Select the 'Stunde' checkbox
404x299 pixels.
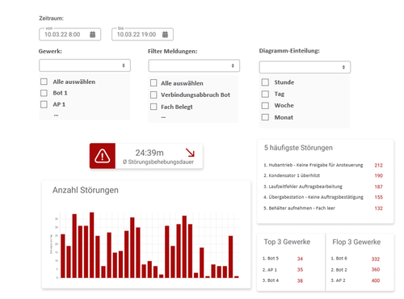(265, 82)
